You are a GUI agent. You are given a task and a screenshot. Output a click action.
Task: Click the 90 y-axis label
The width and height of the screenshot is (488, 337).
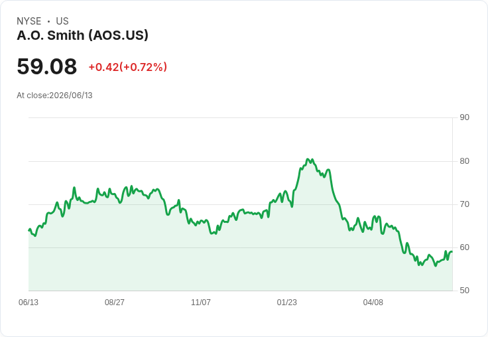[464, 117]
